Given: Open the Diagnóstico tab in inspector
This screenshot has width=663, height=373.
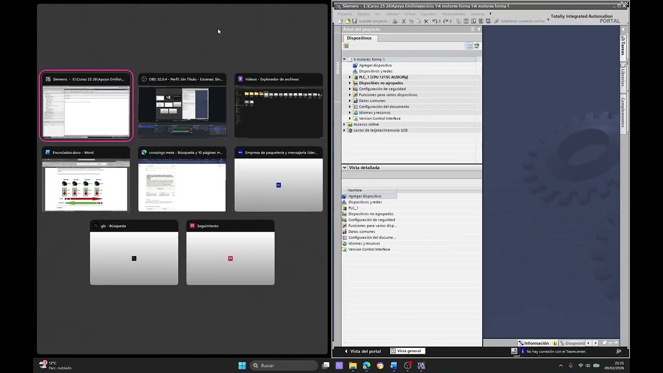Looking at the screenshot, I should point(572,343).
